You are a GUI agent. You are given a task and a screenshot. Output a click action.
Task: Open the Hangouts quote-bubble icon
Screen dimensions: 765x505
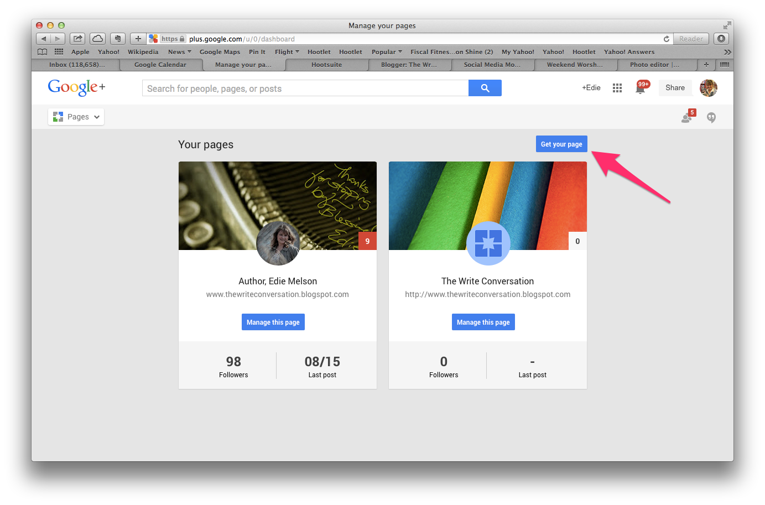click(711, 117)
